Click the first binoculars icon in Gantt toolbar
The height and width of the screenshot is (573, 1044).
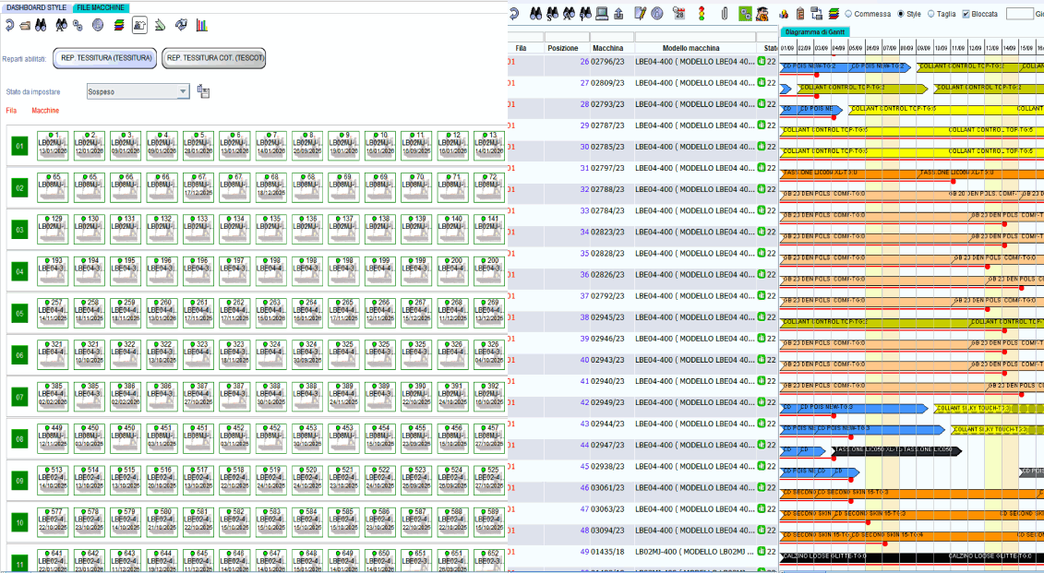(535, 13)
